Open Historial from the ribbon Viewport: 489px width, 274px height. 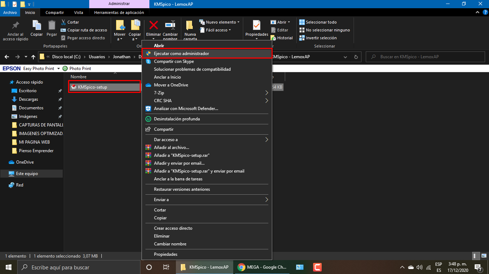pos(282,38)
